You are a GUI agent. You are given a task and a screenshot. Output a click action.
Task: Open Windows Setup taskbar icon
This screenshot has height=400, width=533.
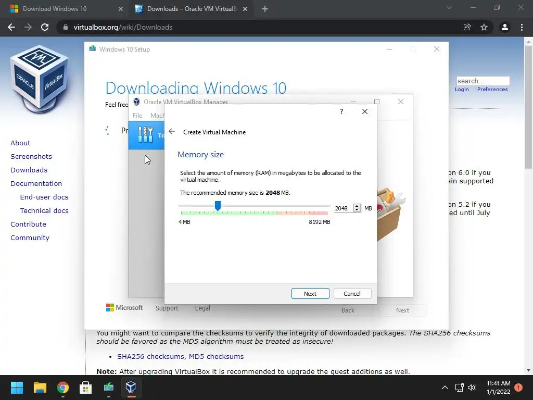tap(108, 387)
